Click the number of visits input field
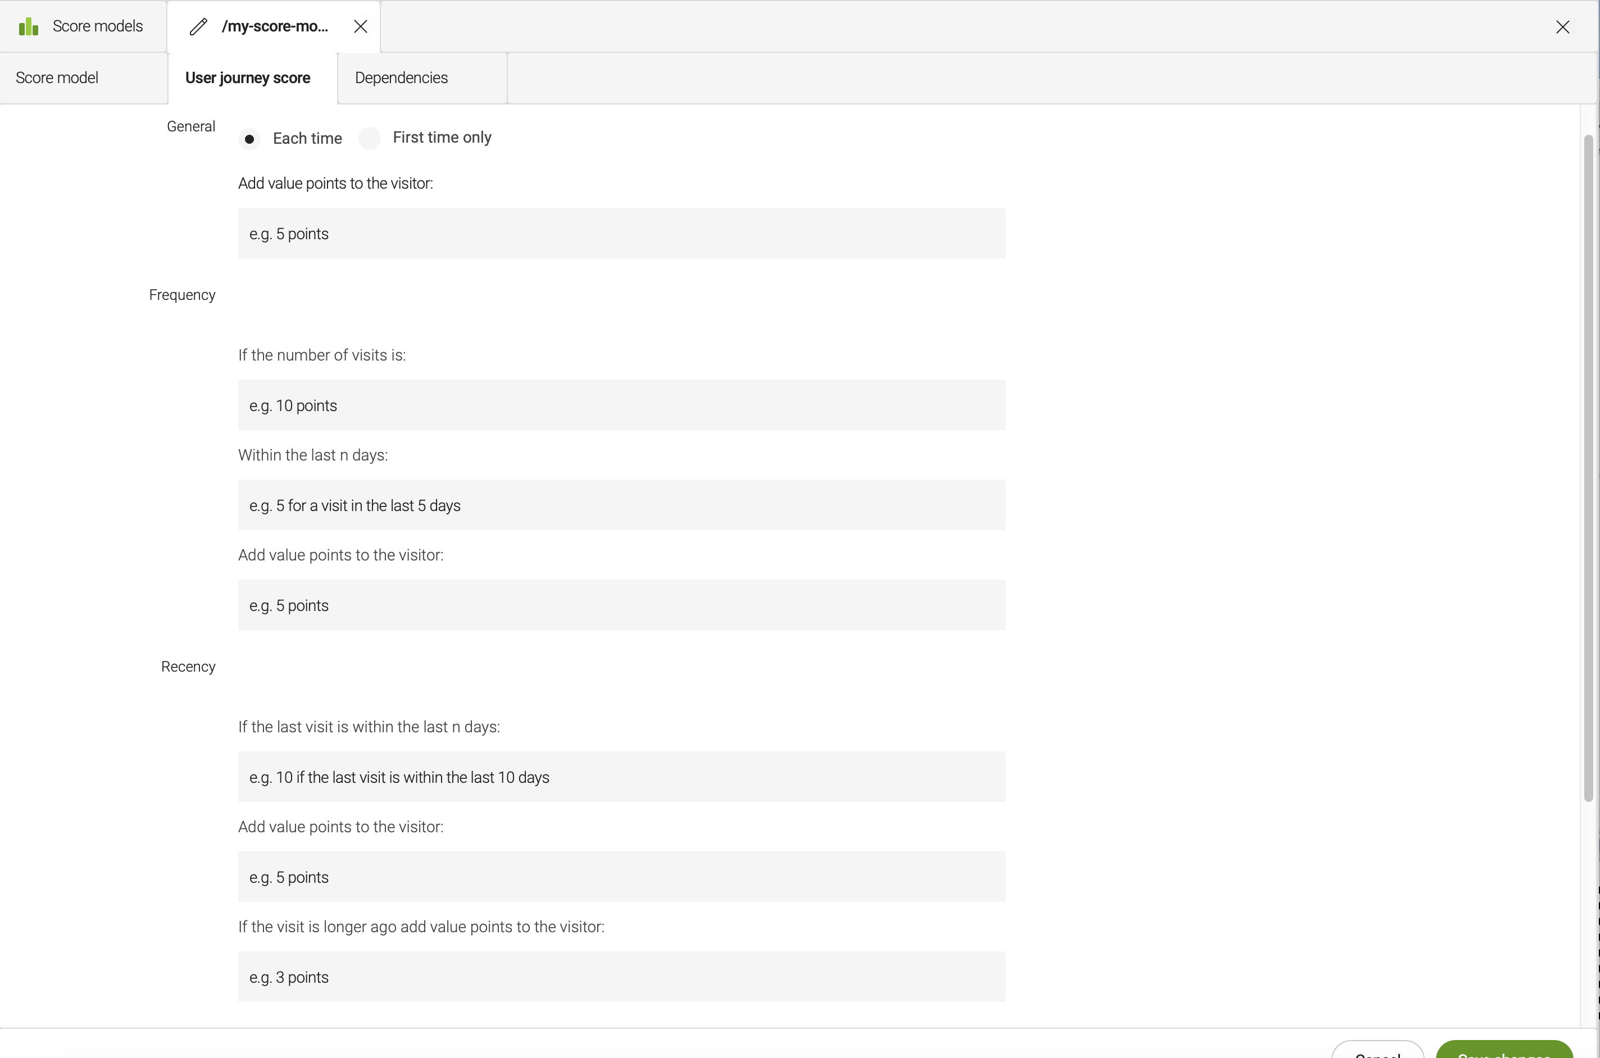The image size is (1600, 1058). click(x=621, y=405)
